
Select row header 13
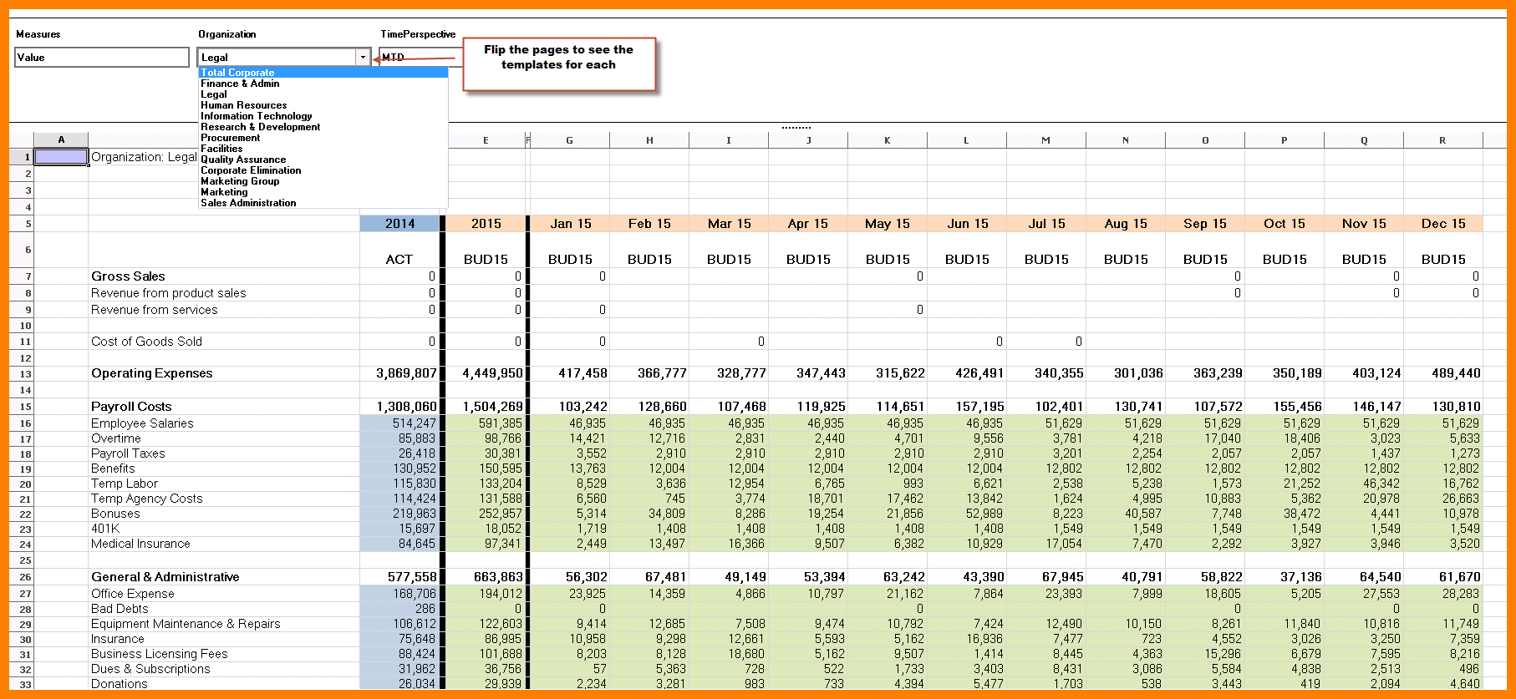pos(22,374)
